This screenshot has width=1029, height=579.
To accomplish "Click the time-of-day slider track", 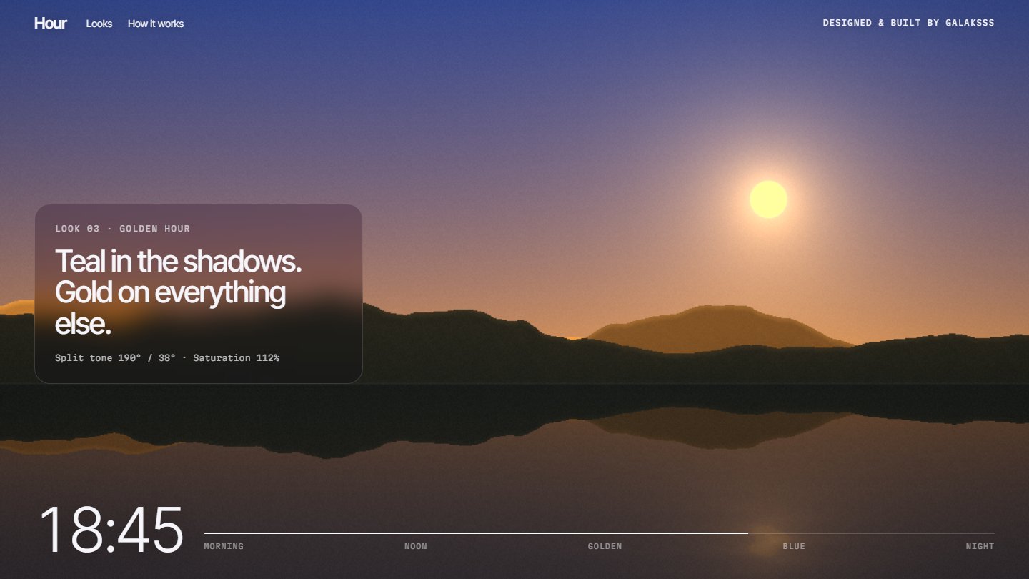I will click(599, 533).
